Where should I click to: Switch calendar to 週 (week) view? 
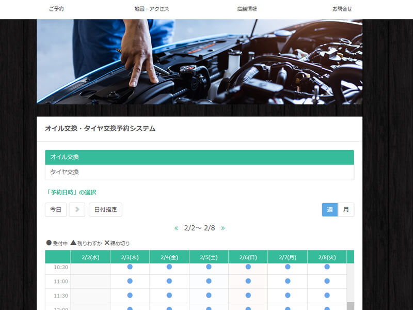coord(330,210)
